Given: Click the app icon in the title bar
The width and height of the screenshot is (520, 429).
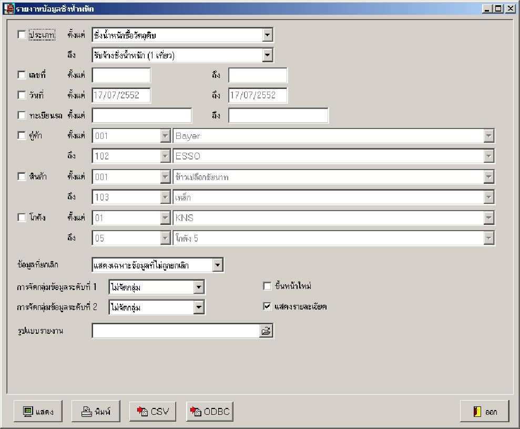Looking at the screenshot, I should (x=9, y=8).
